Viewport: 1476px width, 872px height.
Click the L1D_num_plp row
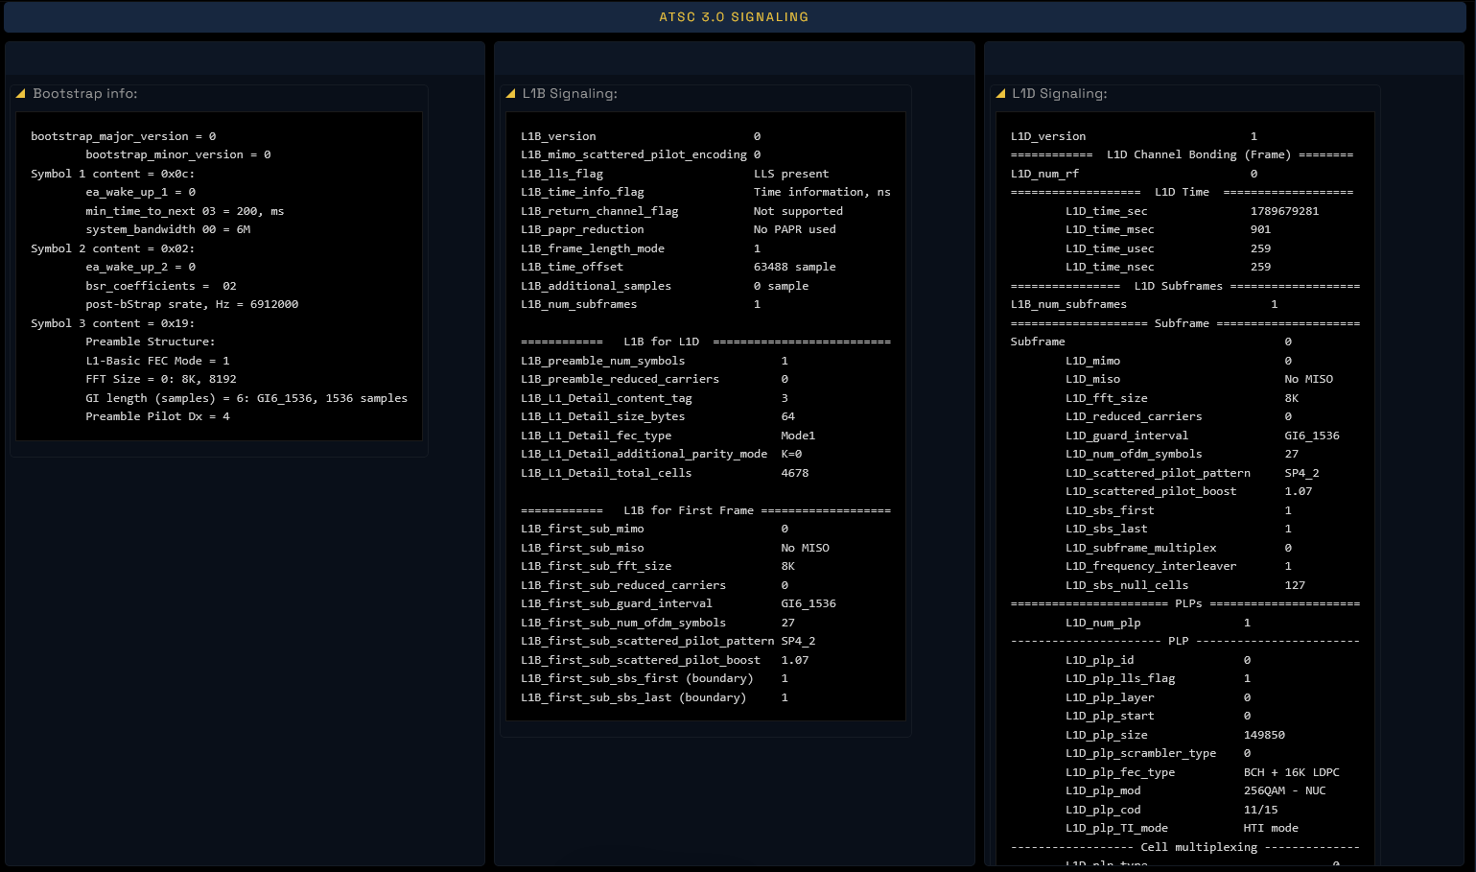coord(1159,623)
